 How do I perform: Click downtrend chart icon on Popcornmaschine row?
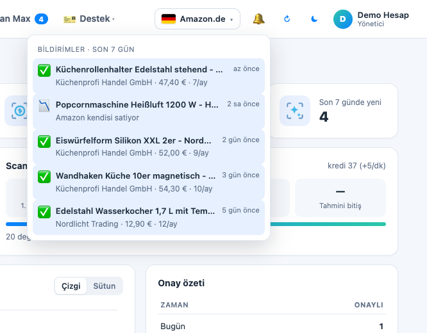click(x=44, y=106)
